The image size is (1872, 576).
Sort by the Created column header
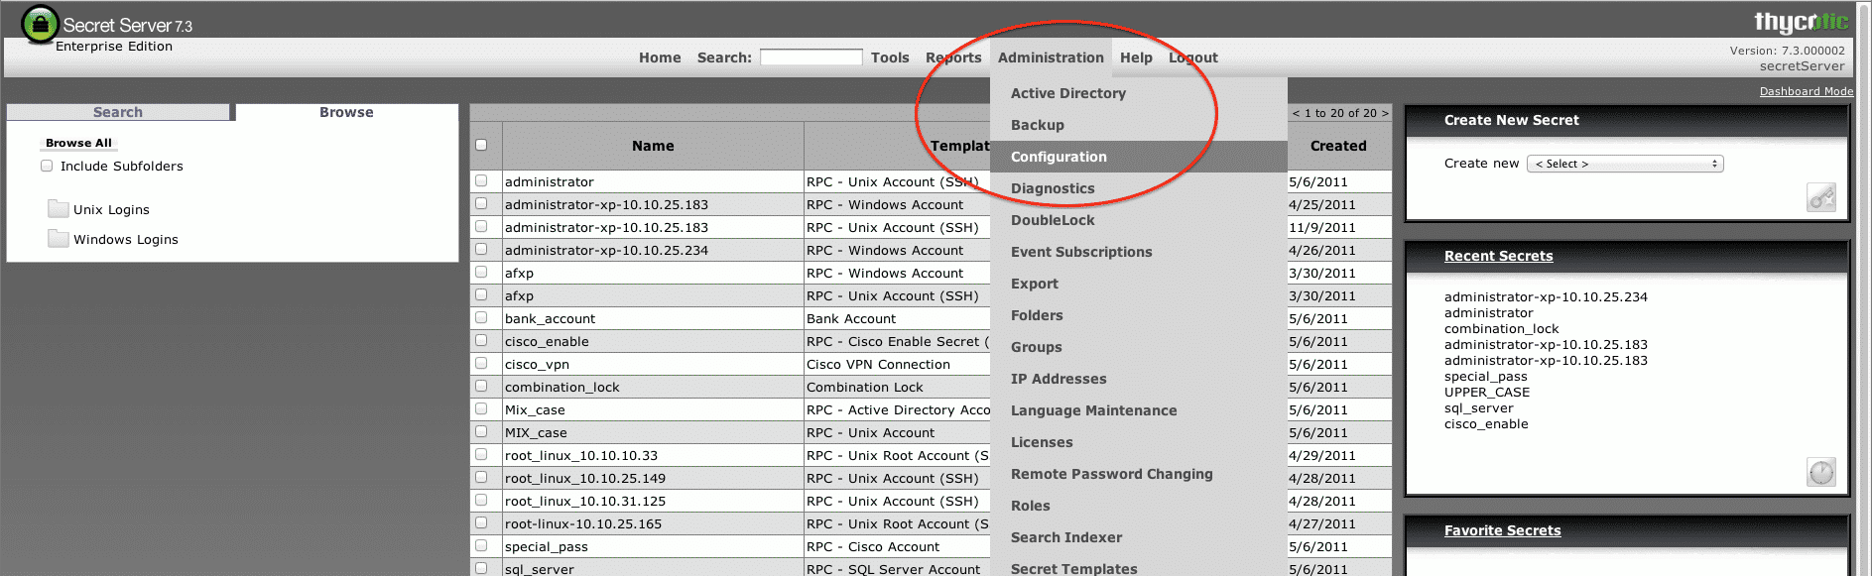click(1338, 146)
